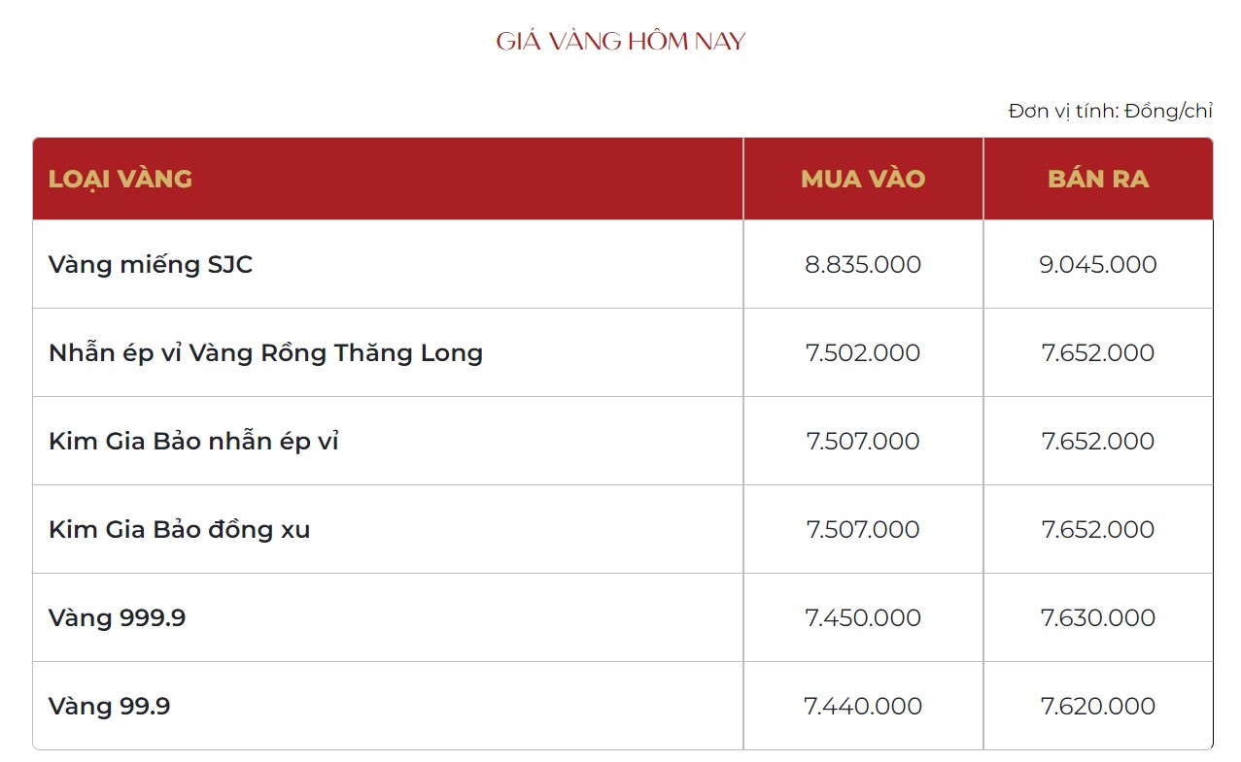Select the Vàng 999.9 row label
Image resolution: width=1241 pixels, height=762 pixels.
pos(117,618)
